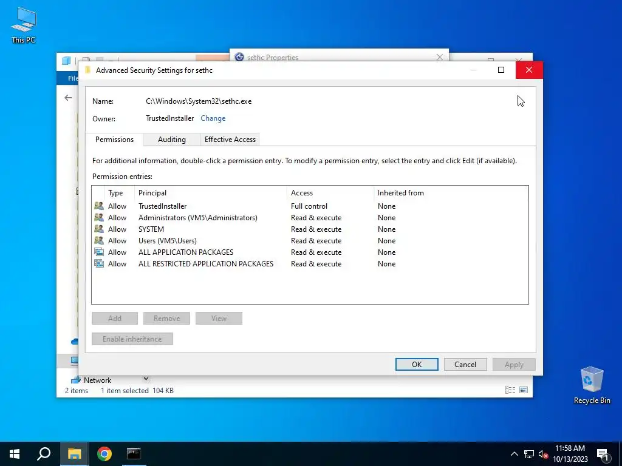Show hidden system tray icons

(514, 454)
